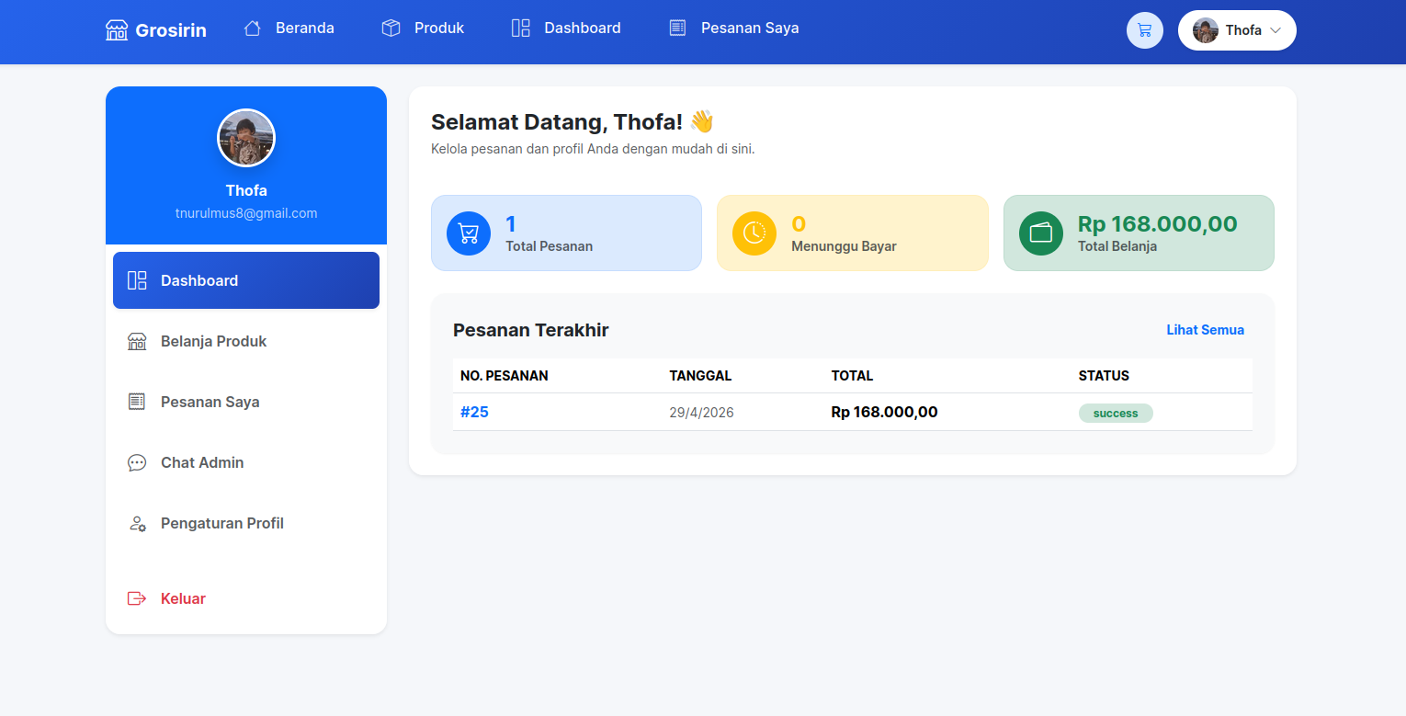Open order #25 link

coord(474,412)
